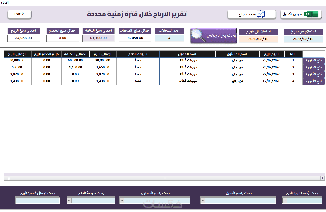Click the inquiry to date field 2026/08/16
This screenshot has width=326, height=212.
[x=258, y=39]
